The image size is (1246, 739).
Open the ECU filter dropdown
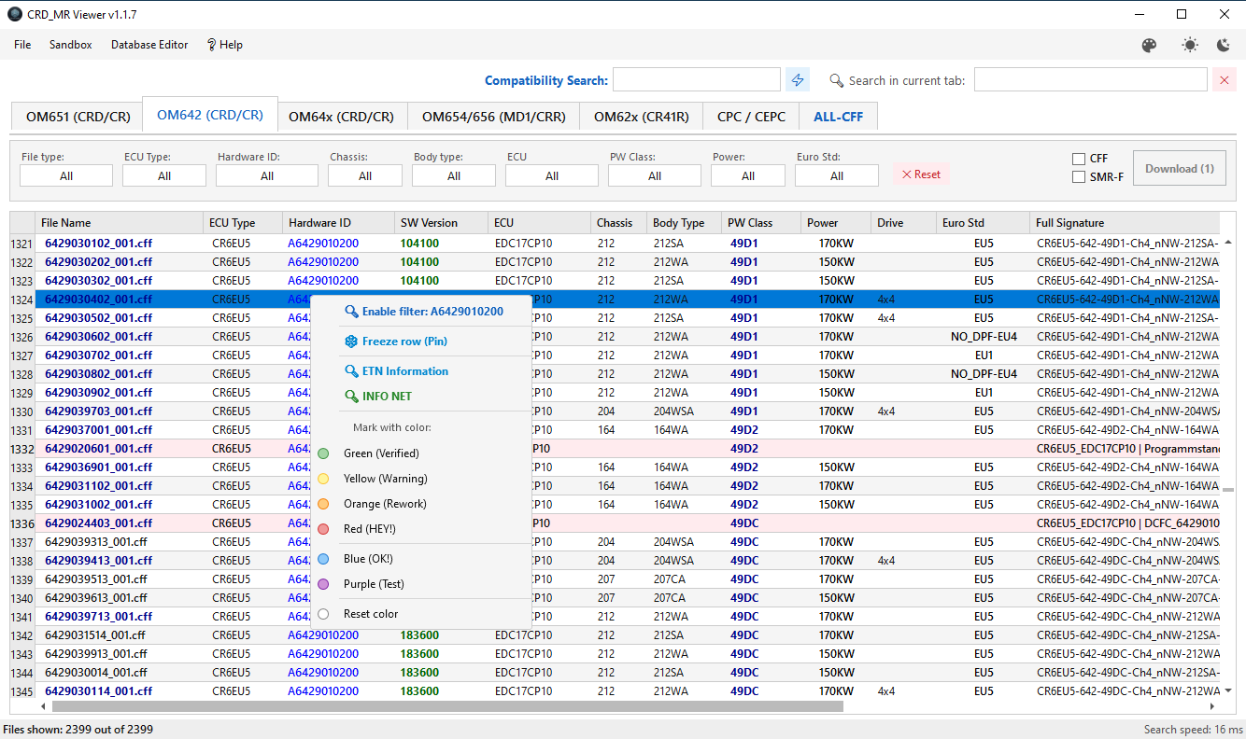pyautogui.click(x=552, y=175)
